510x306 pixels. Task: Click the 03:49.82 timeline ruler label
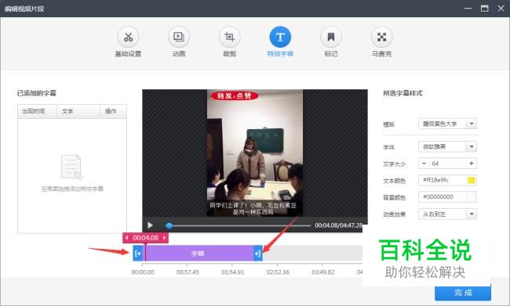(x=322, y=272)
